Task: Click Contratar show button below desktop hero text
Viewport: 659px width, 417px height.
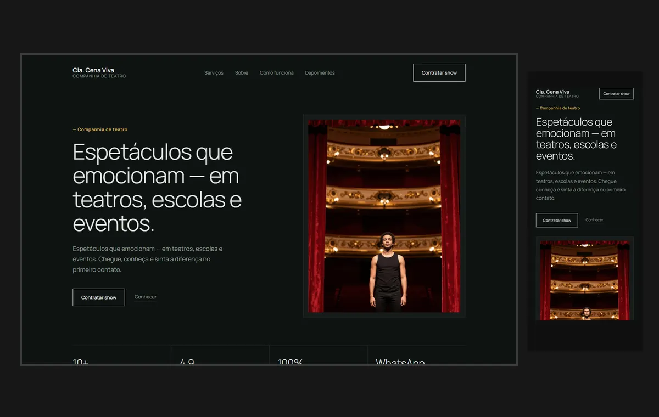Action: coord(99,297)
